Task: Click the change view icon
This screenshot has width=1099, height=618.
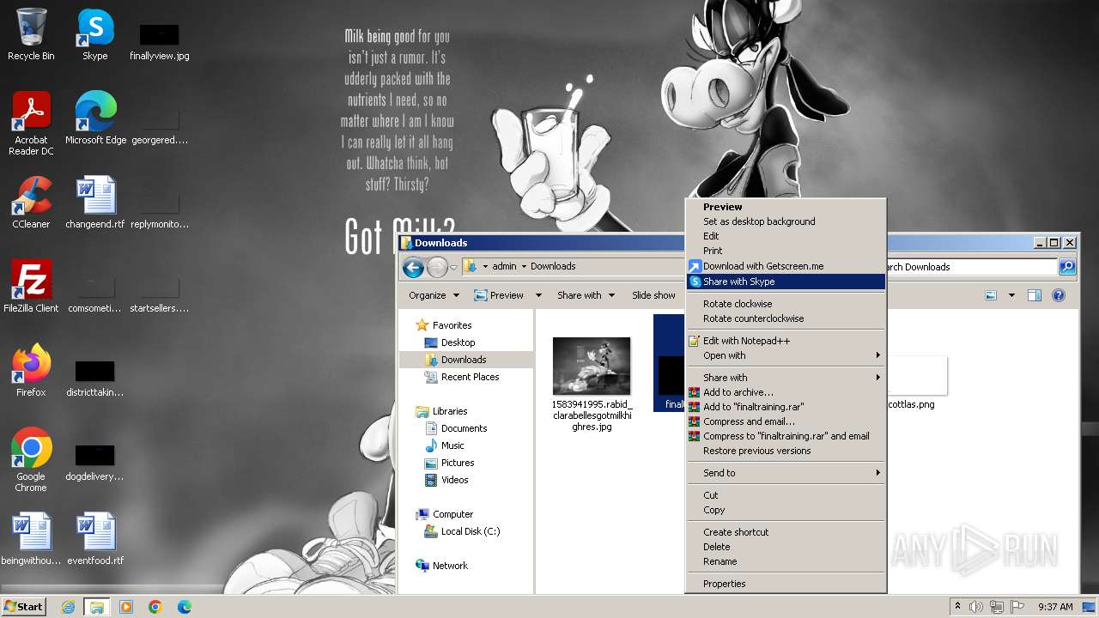Action: coord(991,295)
